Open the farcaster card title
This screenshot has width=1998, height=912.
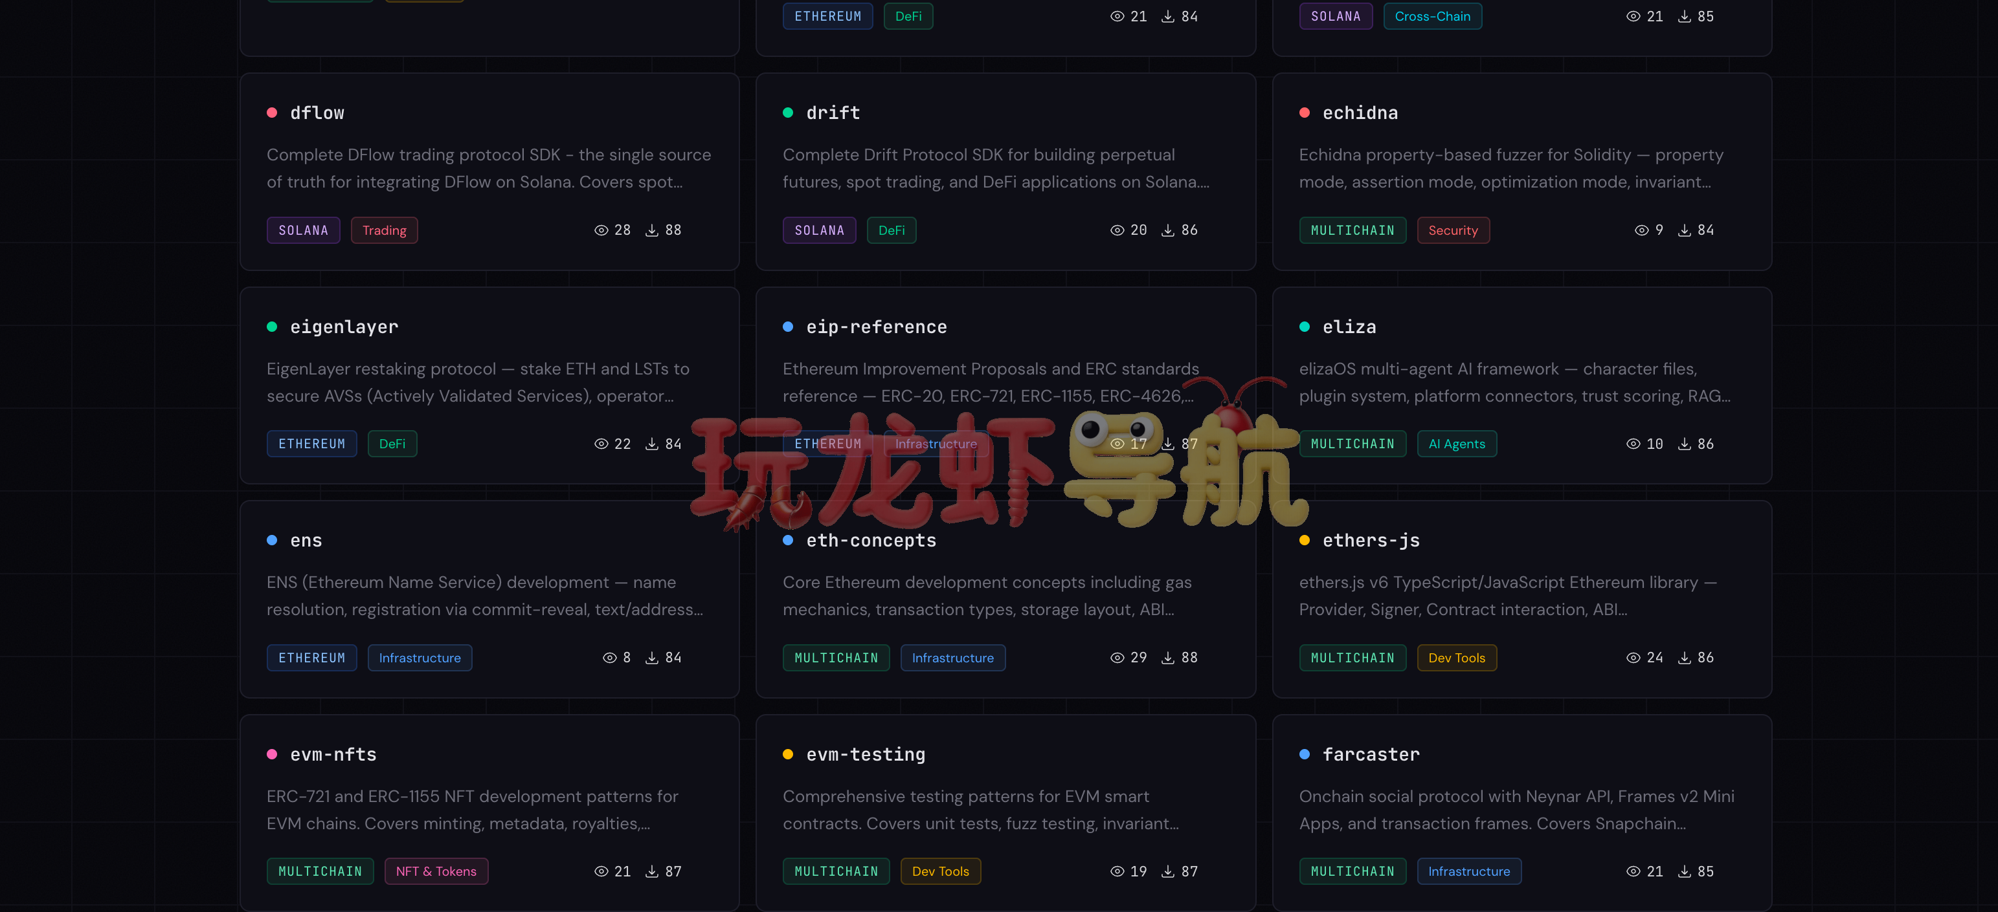(x=1371, y=755)
